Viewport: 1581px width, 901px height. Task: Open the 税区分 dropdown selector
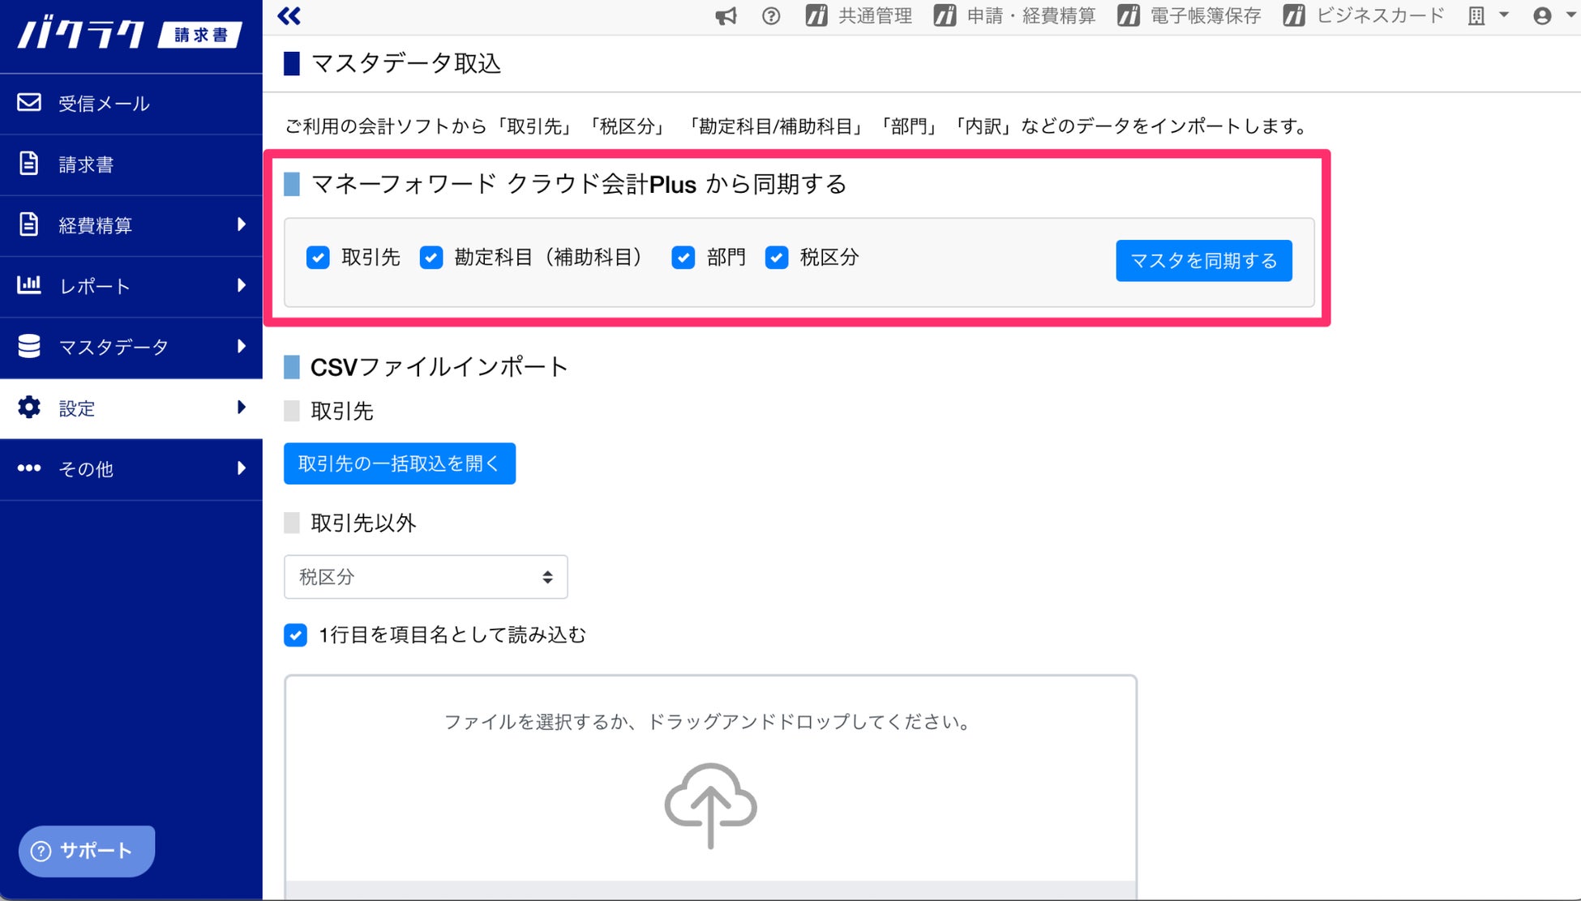(x=425, y=577)
